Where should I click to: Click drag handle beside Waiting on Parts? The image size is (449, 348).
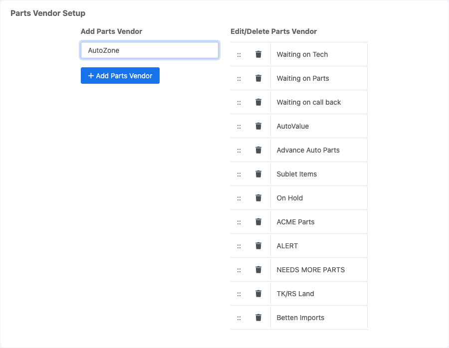click(239, 79)
